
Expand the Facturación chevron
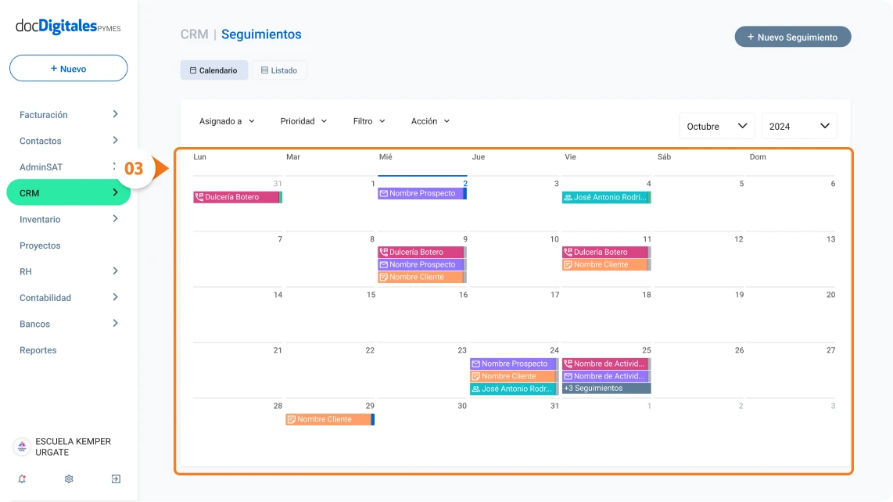pos(115,114)
